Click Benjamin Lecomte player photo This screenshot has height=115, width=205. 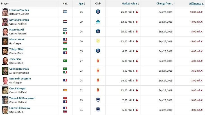coord(5,80)
